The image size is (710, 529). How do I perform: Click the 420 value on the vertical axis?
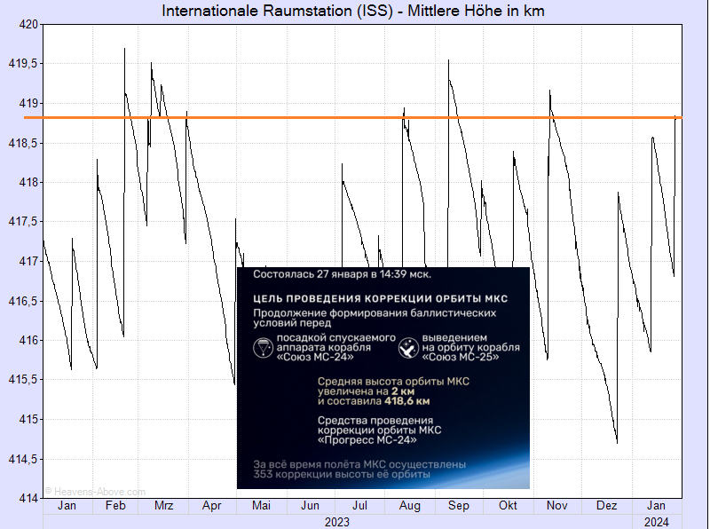click(x=28, y=25)
